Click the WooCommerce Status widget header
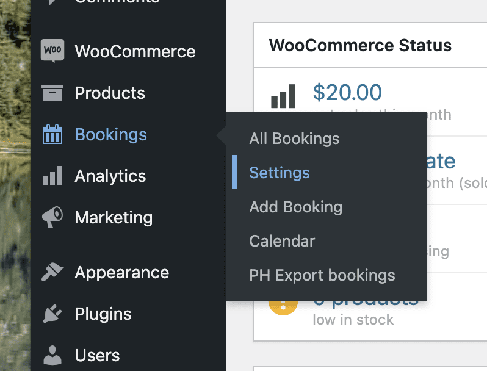Image resolution: width=487 pixels, height=371 pixels. pyautogui.click(x=360, y=45)
